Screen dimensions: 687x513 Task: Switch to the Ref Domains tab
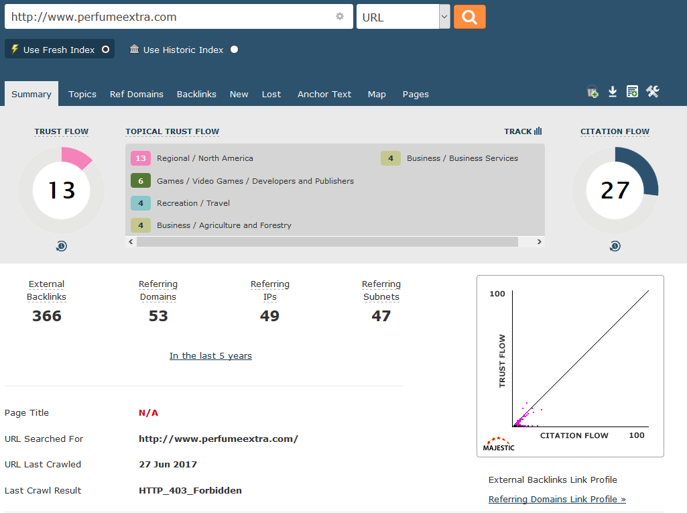tap(137, 95)
